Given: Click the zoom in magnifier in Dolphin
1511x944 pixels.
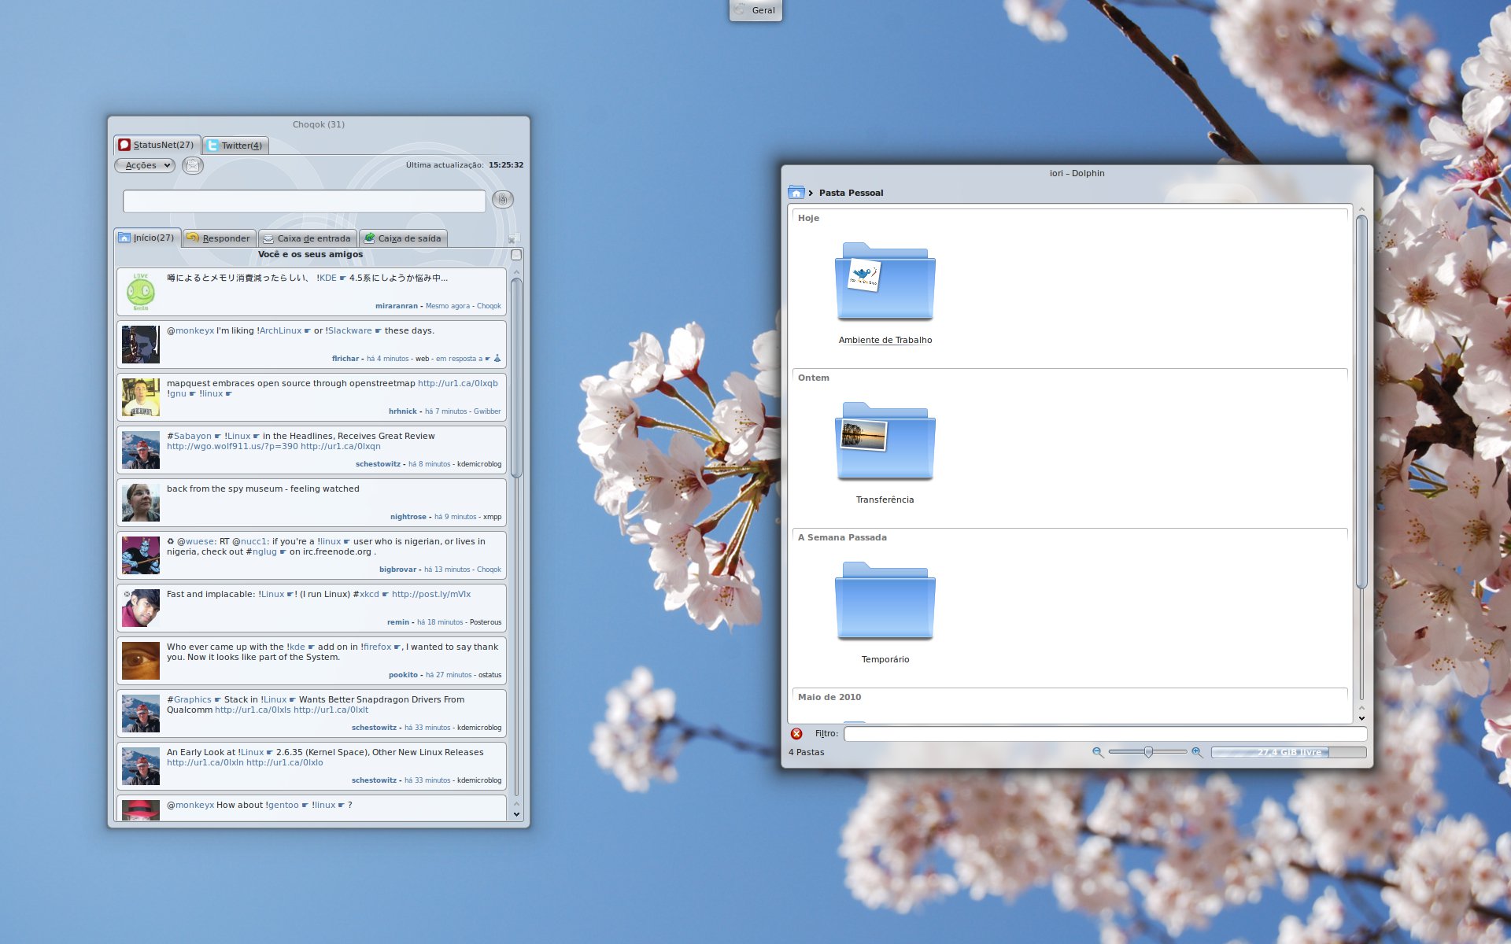Looking at the screenshot, I should (x=1197, y=752).
